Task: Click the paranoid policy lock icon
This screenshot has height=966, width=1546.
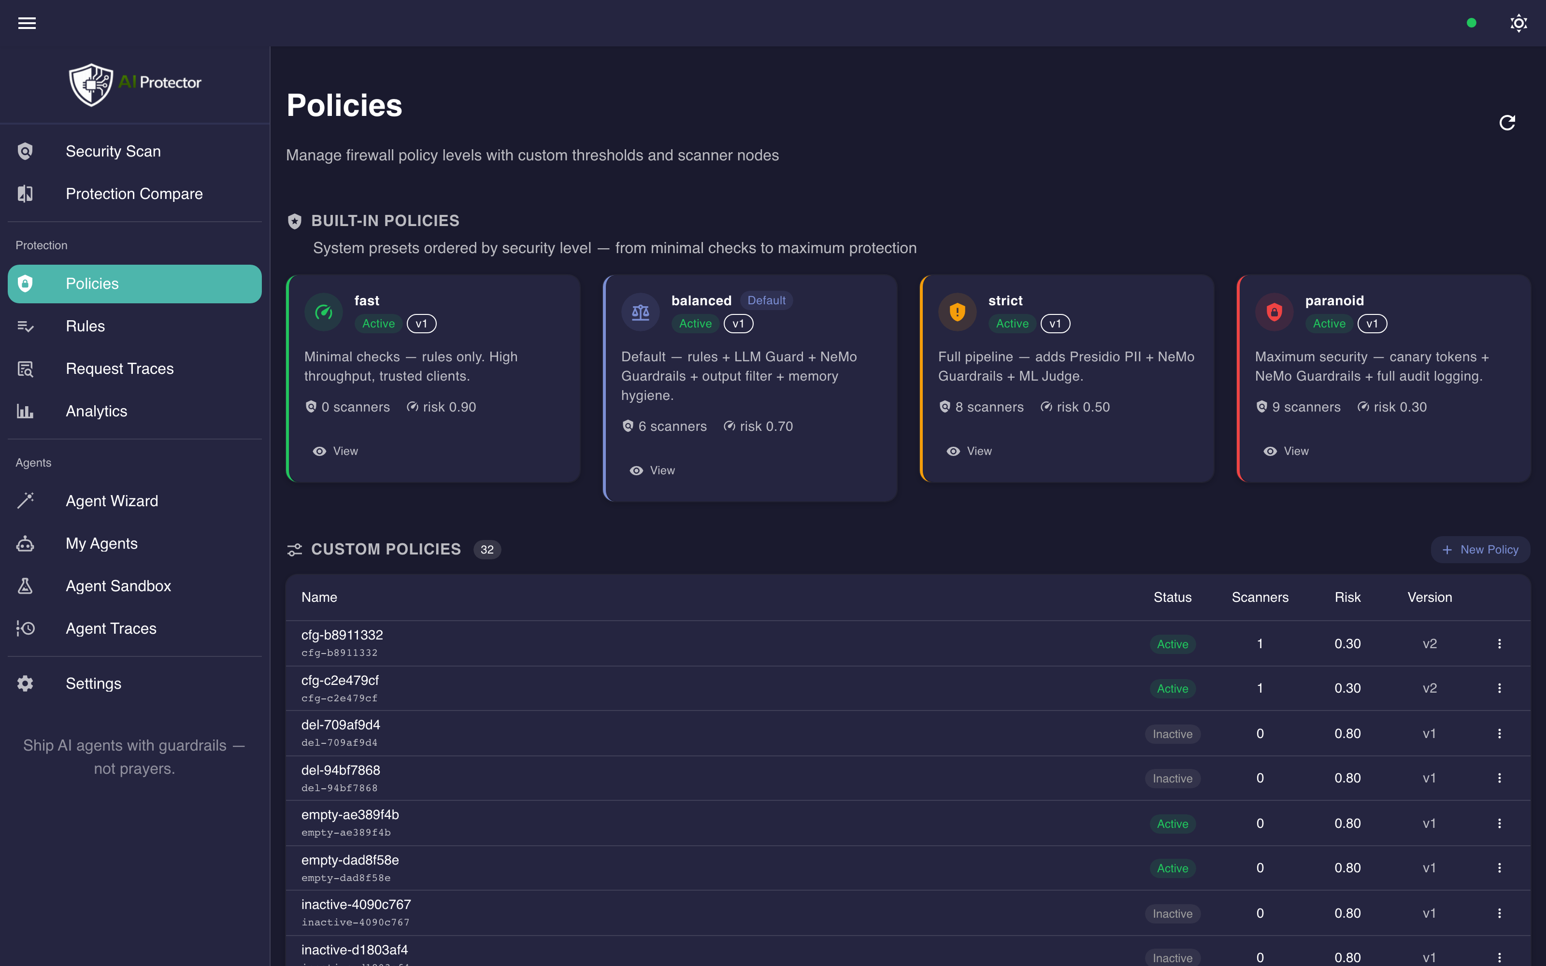Action: click(x=1274, y=312)
